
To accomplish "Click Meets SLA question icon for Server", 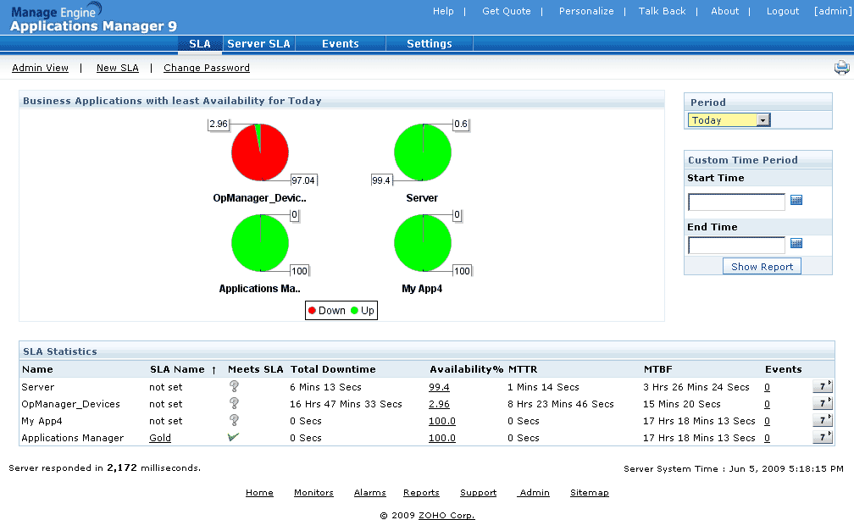I will coord(234,386).
